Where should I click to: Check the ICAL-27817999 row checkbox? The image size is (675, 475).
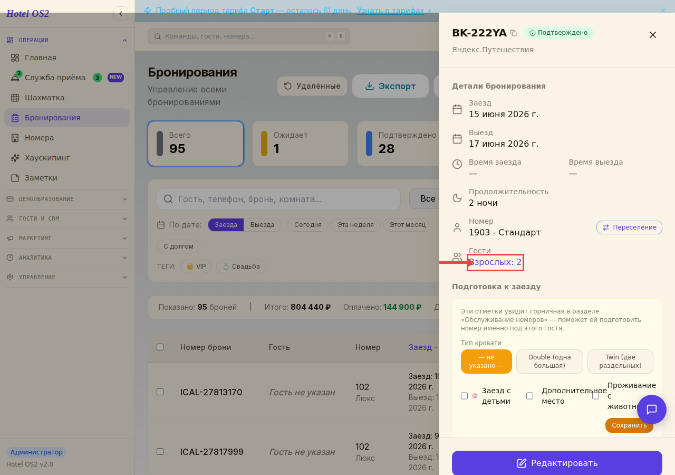point(160,452)
